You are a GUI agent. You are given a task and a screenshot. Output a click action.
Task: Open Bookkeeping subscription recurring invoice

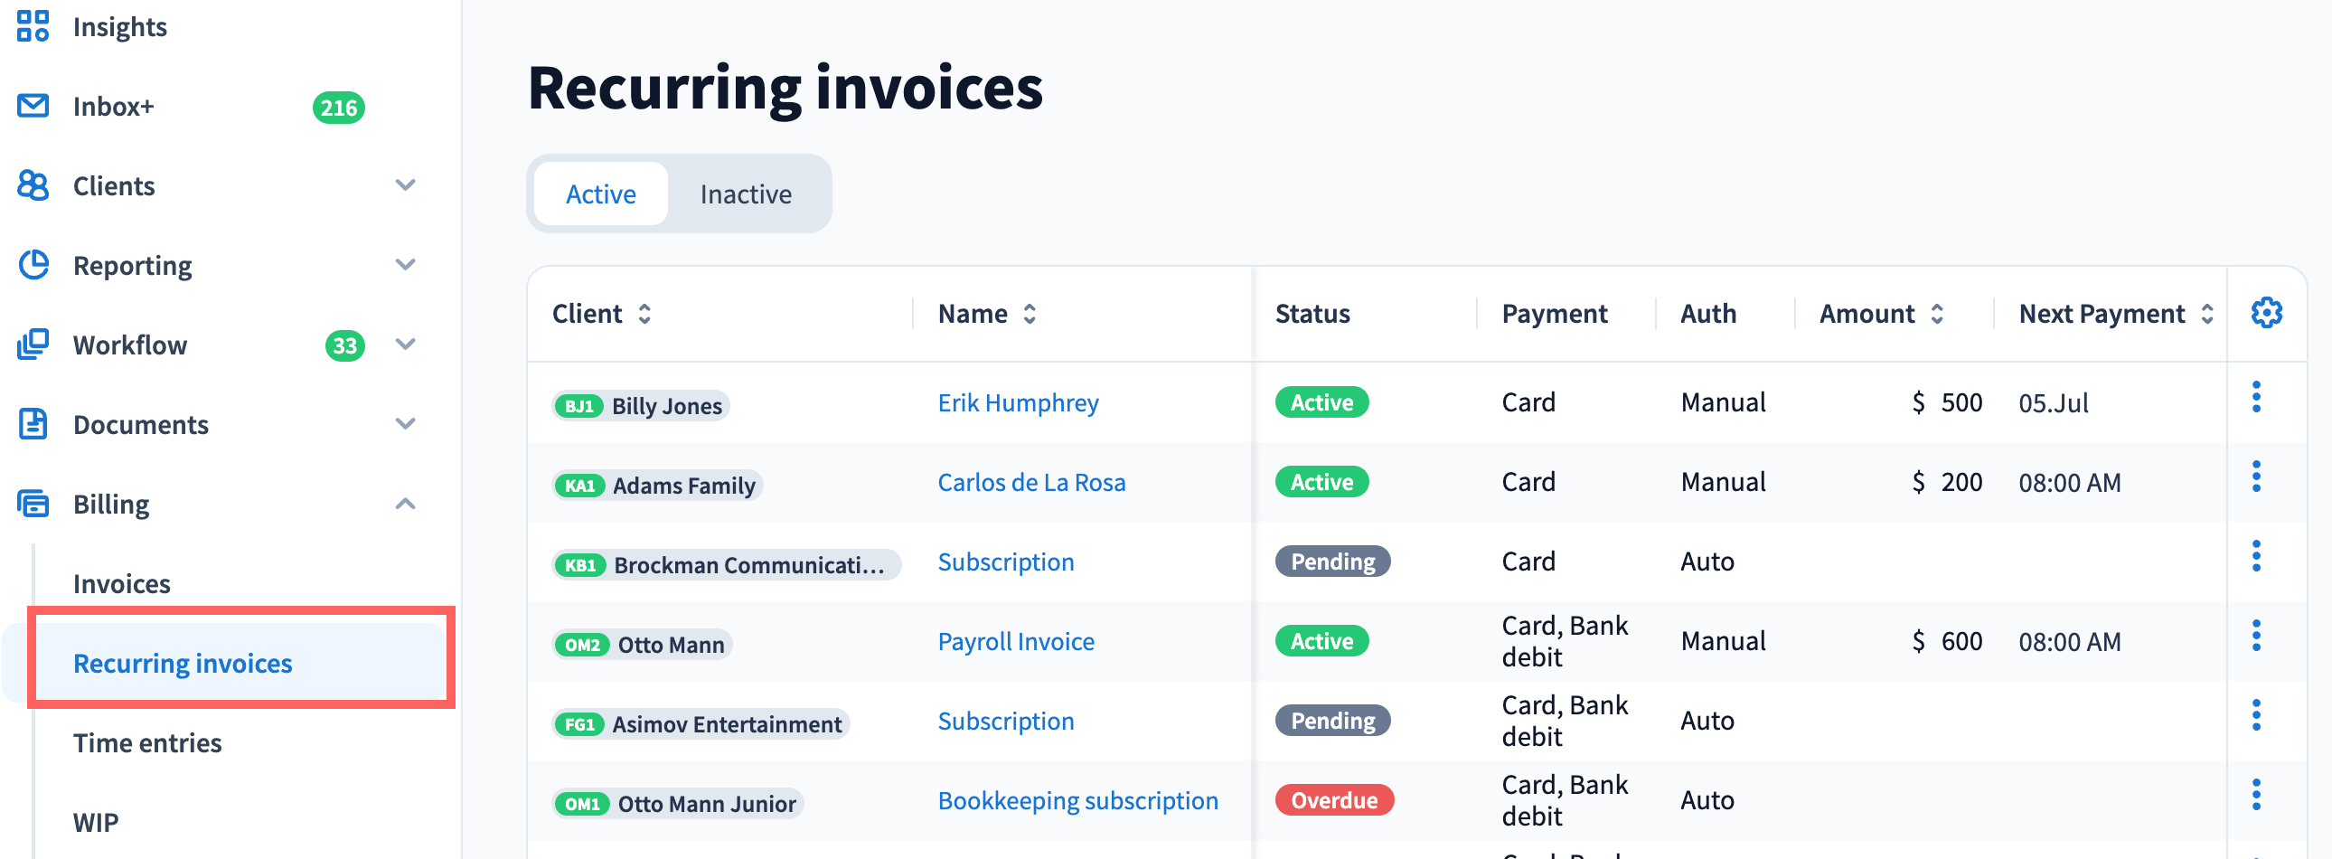coord(1077,800)
